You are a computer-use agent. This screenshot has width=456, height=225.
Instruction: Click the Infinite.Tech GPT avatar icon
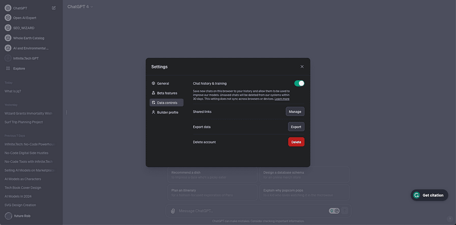tap(8, 58)
